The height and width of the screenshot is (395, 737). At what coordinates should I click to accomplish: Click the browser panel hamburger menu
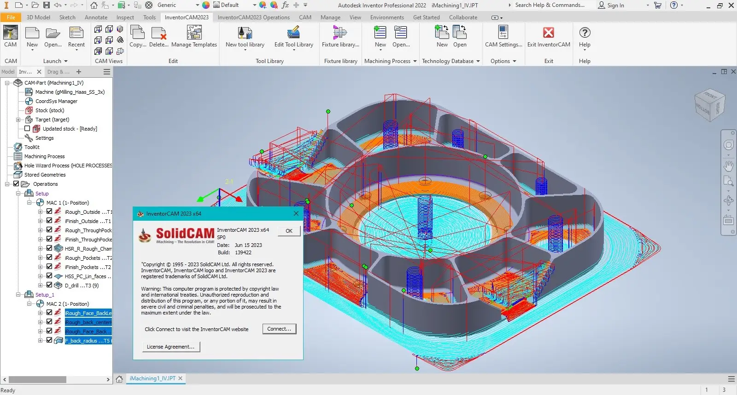pyautogui.click(x=107, y=72)
